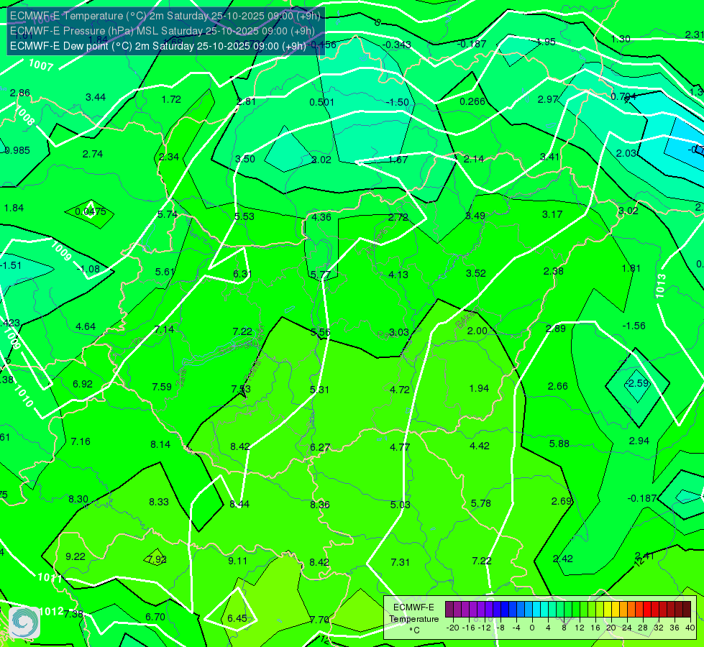Click the grid value 8.33
Image resolution: width=704 pixels, height=647 pixels.
pos(159,502)
